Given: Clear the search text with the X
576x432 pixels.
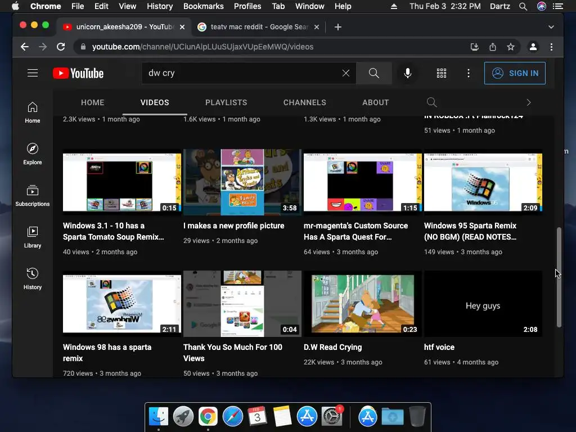Looking at the screenshot, I should [x=346, y=73].
